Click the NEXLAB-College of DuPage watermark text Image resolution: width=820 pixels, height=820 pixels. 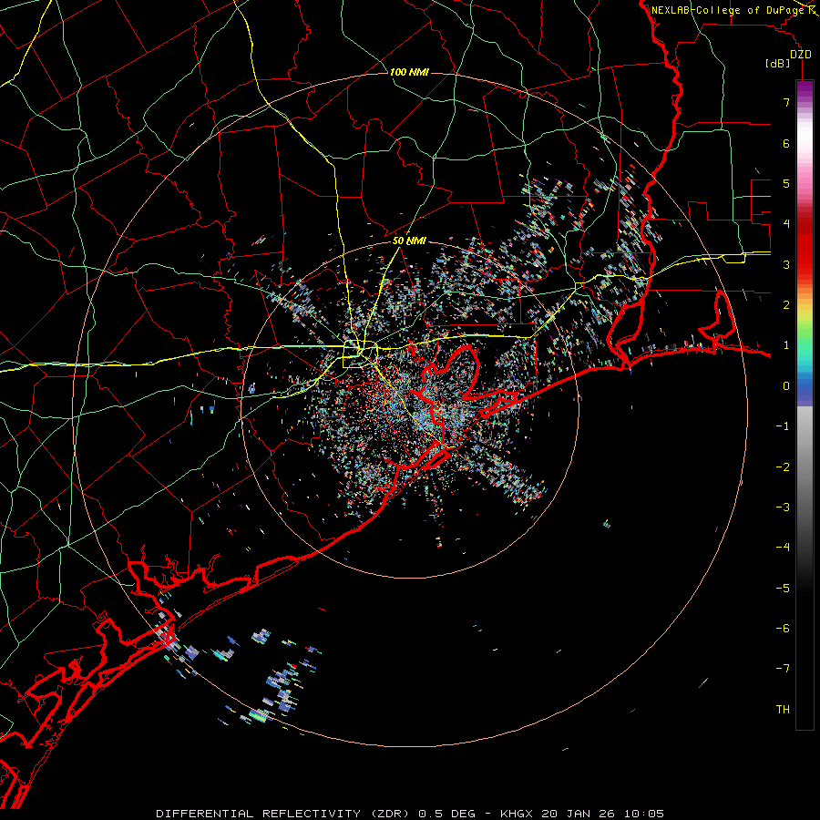729,10
